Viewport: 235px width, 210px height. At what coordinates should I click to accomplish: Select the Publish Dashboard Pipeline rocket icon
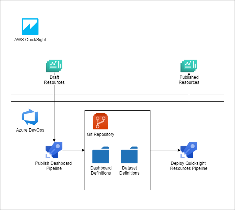point(54,150)
